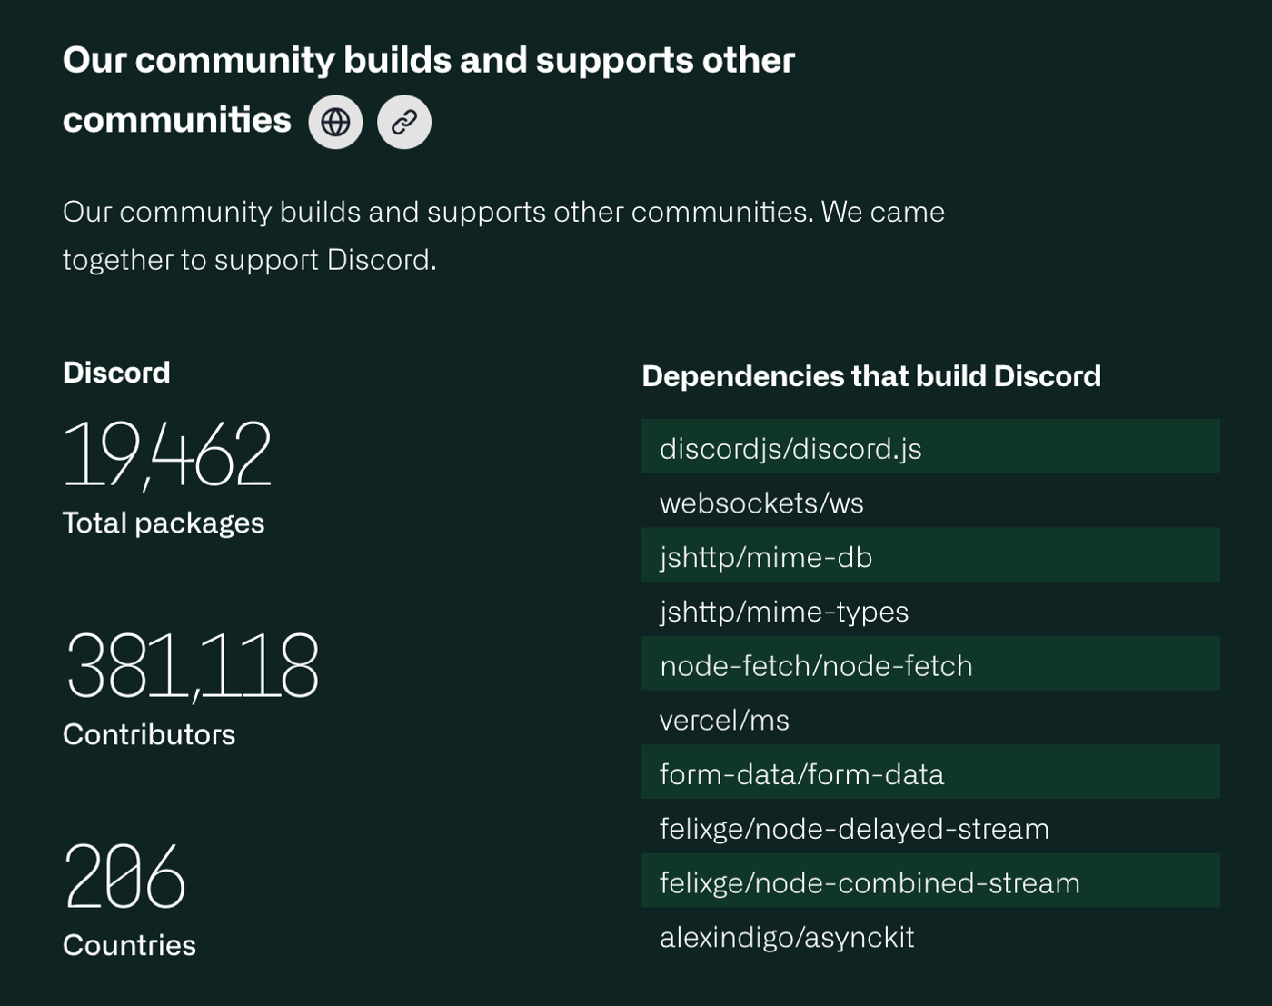This screenshot has height=1006, width=1272.
Task: Open discordjs/discord.js dependency row
Action: (x=930, y=446)
